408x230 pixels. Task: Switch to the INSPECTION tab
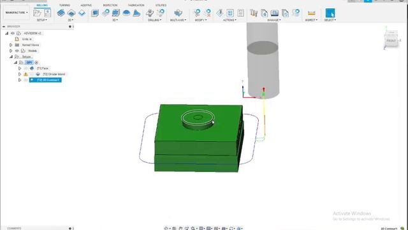(x=110, y=5)
